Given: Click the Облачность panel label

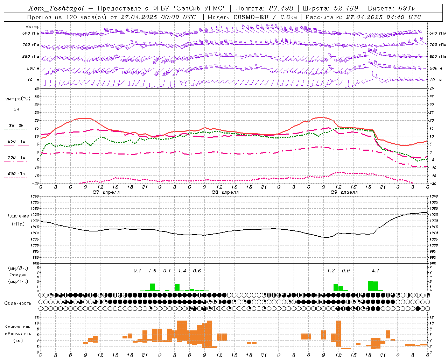Looking at the screenshot, I should click(18, 303).
